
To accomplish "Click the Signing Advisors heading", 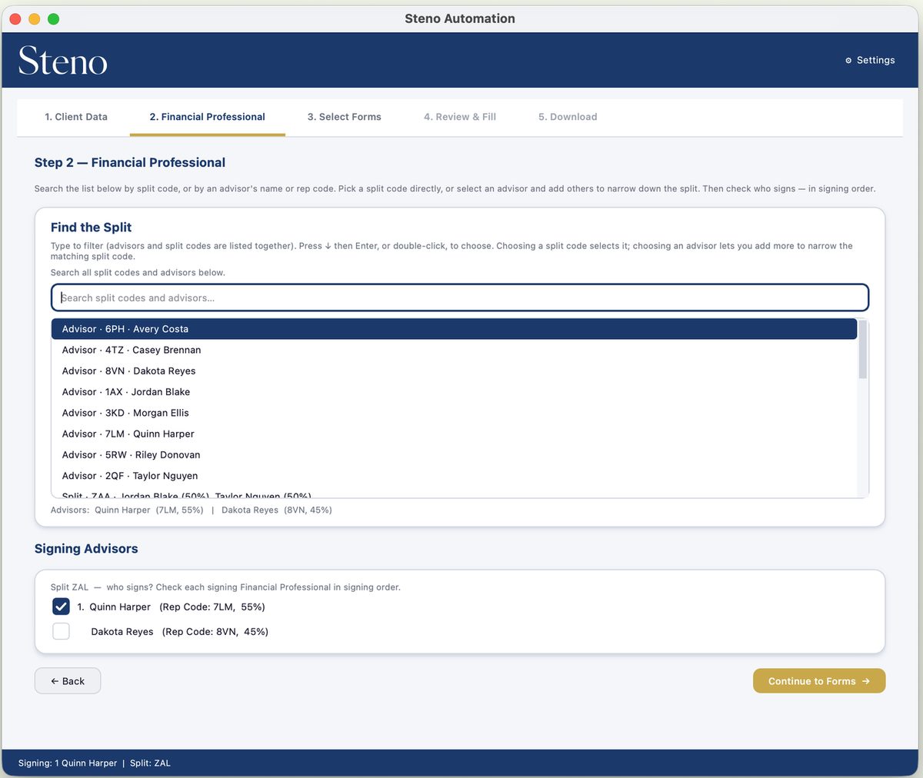I will click(x=86, y=549).
